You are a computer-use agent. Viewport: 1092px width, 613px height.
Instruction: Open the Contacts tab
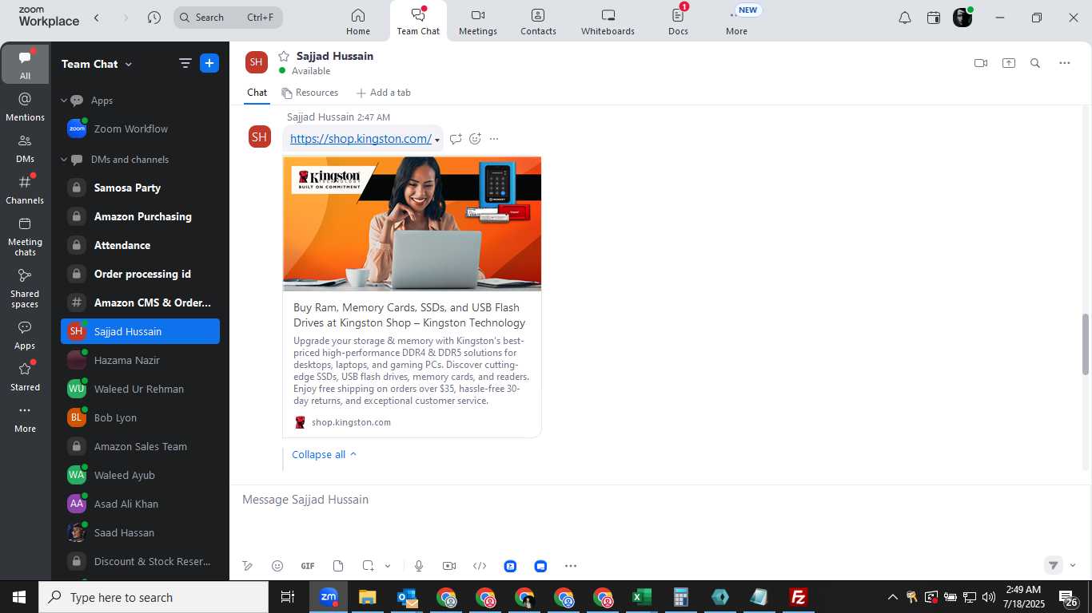pos(538,22)
